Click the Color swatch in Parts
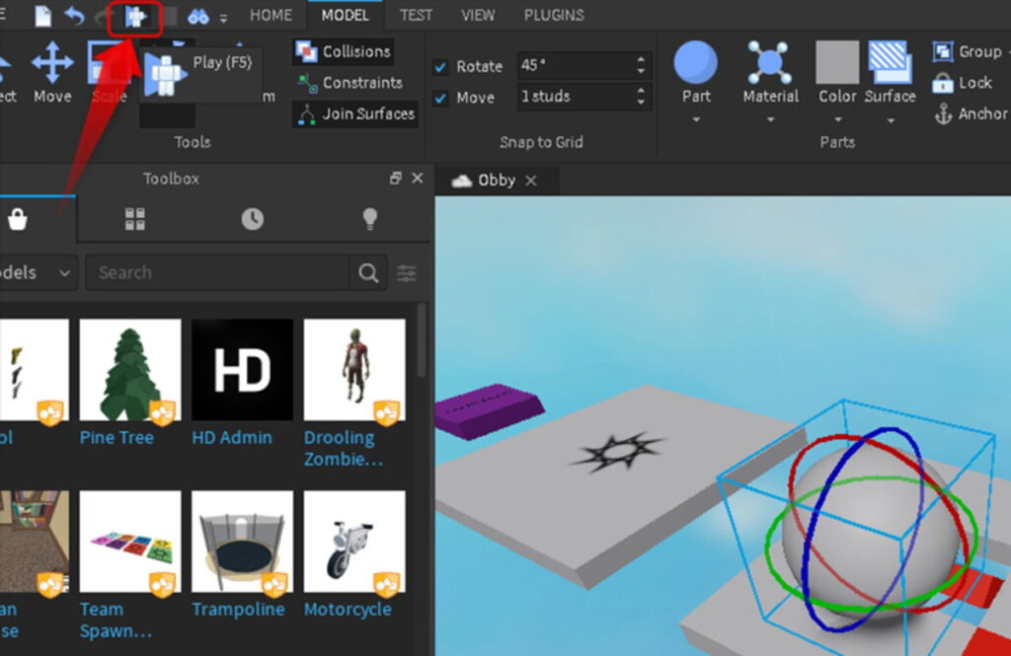 837,63
